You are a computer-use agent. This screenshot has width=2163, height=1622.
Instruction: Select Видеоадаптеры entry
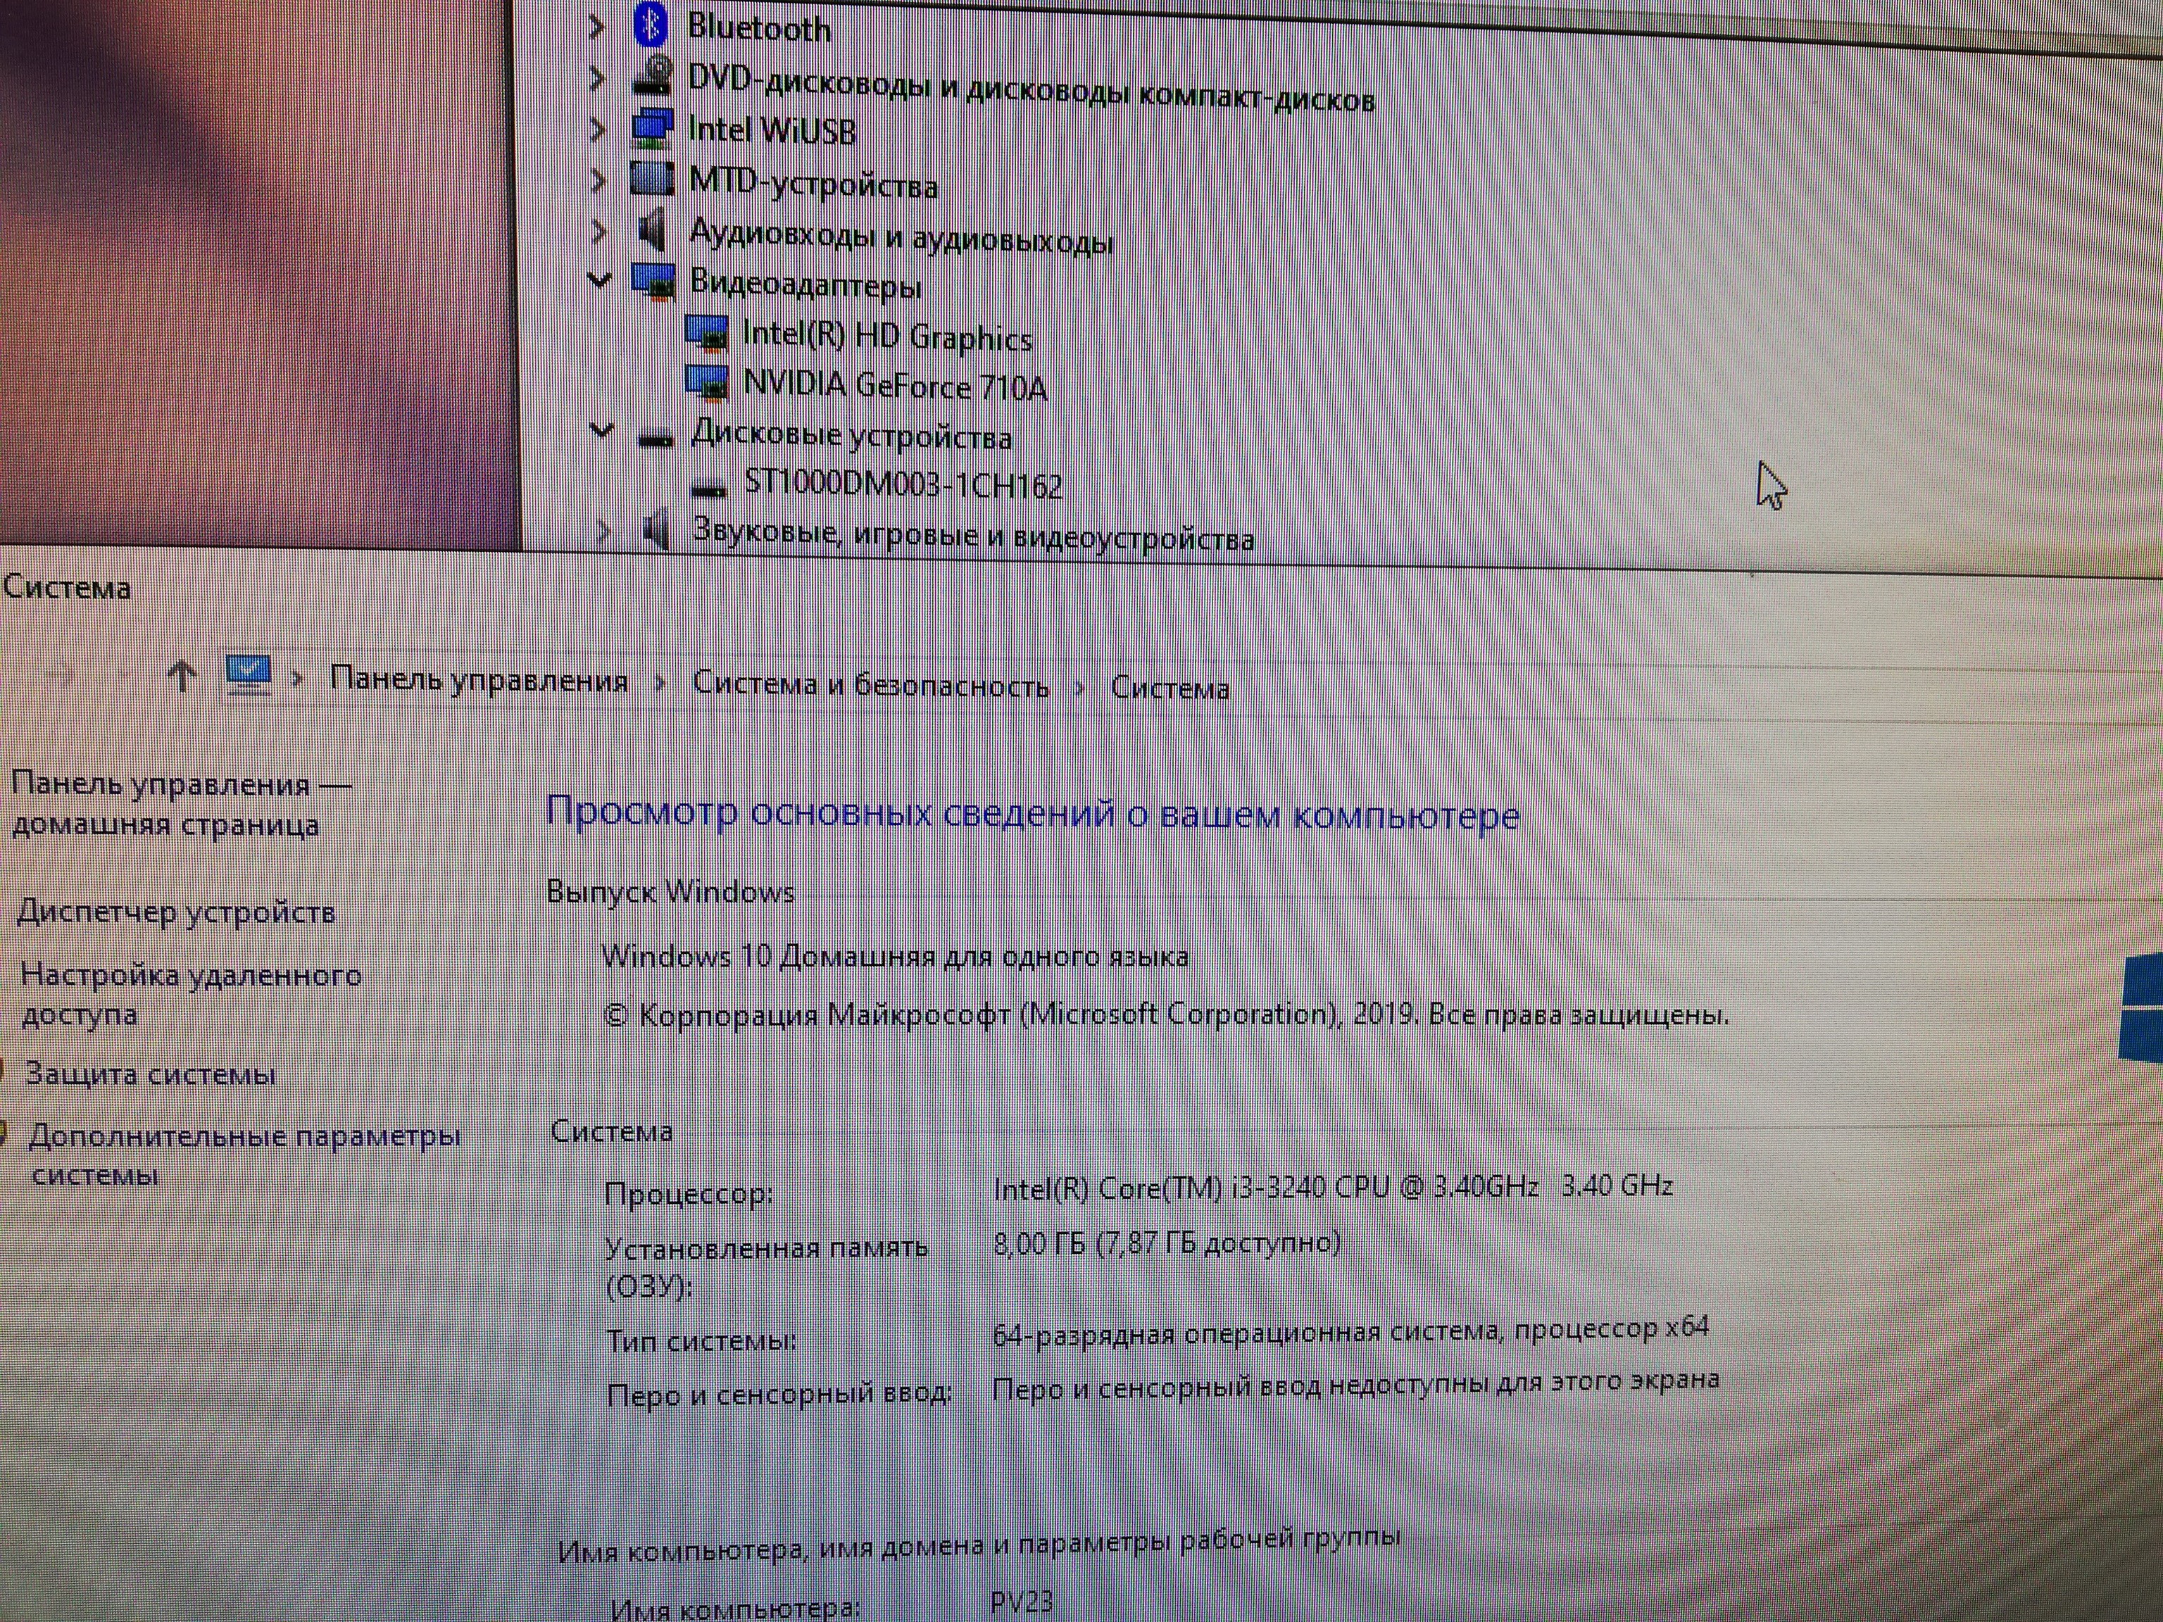tap(805, 284)
